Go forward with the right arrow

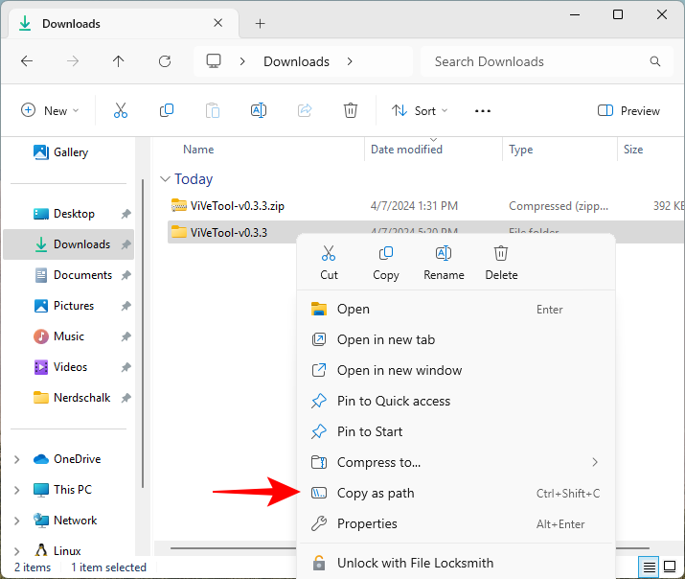[73, 61]
